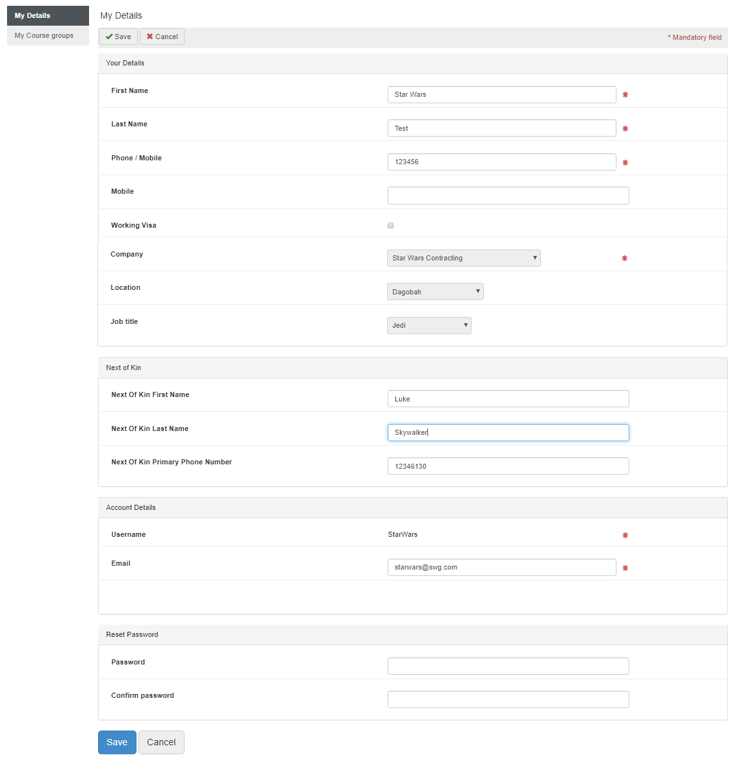744x778 pixels.
Task: Click the Email address input field
Action: tap(501, 568)
